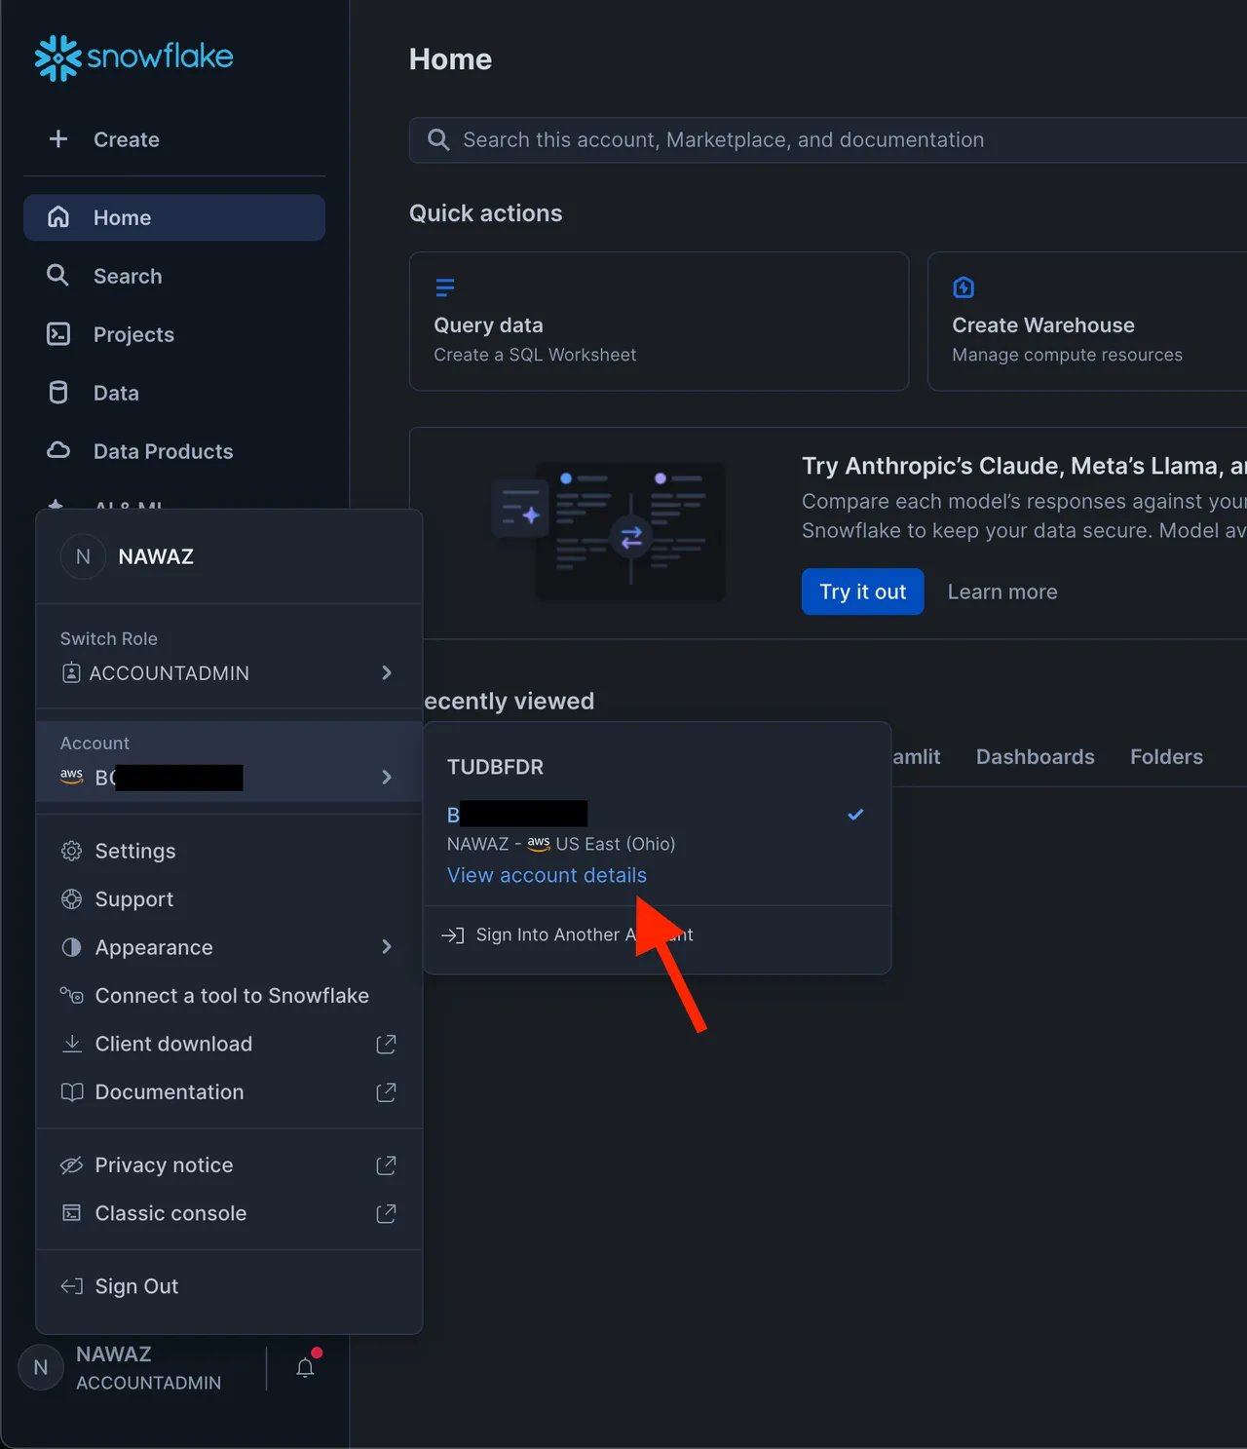Click the plus icon beside Create
The height and width of the screenshot is (1449, 1247).
click(x=58, y=139)
